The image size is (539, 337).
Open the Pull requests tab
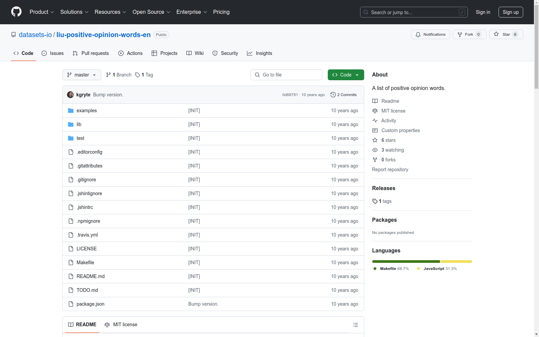coord(91,53)
